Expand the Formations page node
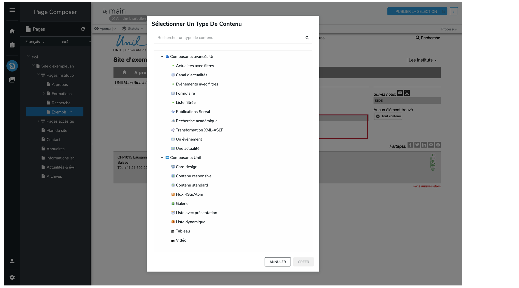 (x=44, y=94)
